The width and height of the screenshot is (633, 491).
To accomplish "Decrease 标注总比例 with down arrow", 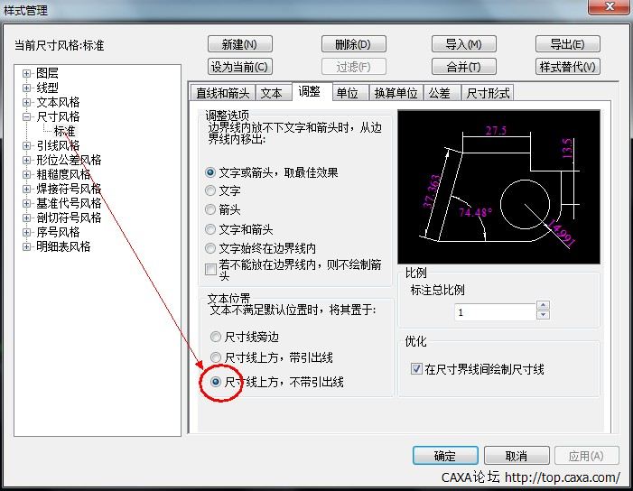I will pyautogui.click(x=543, y=315).
